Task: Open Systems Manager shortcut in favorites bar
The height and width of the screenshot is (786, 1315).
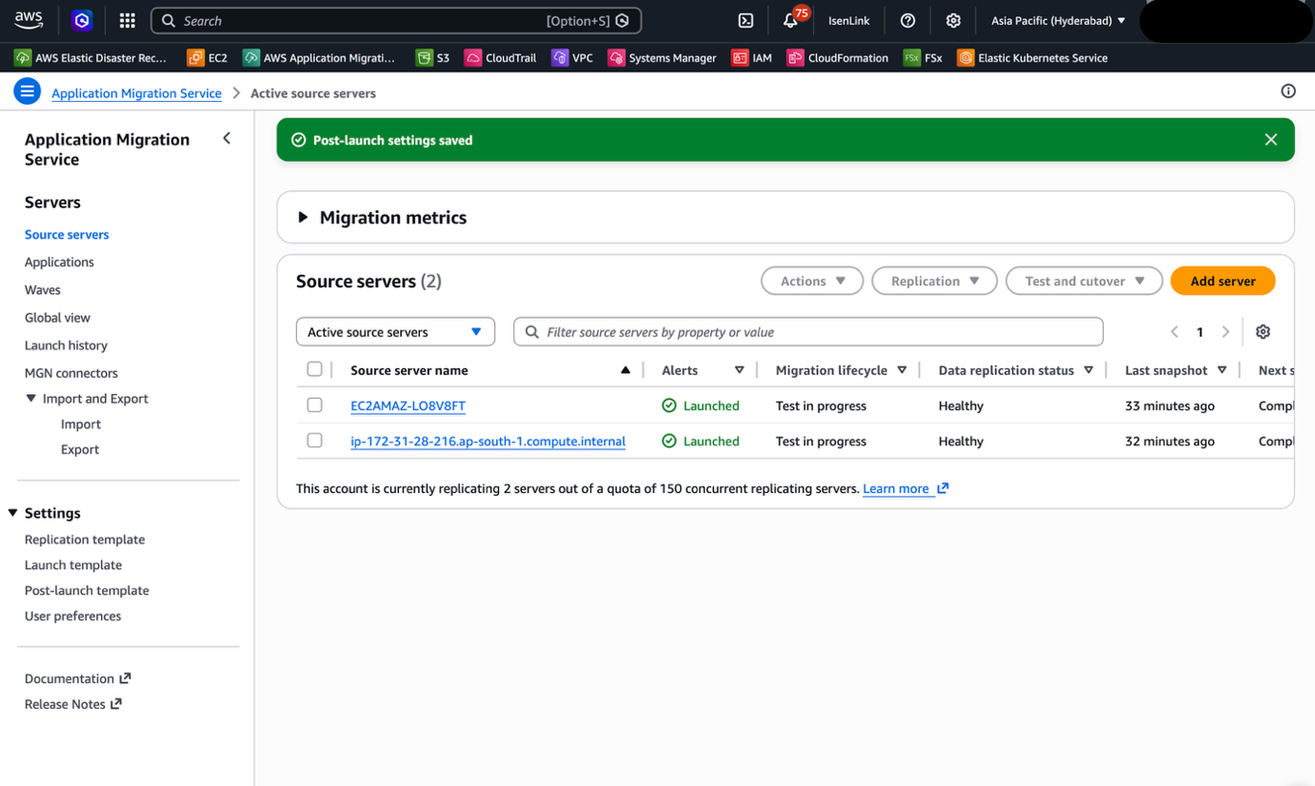Action: coord(662,58)
